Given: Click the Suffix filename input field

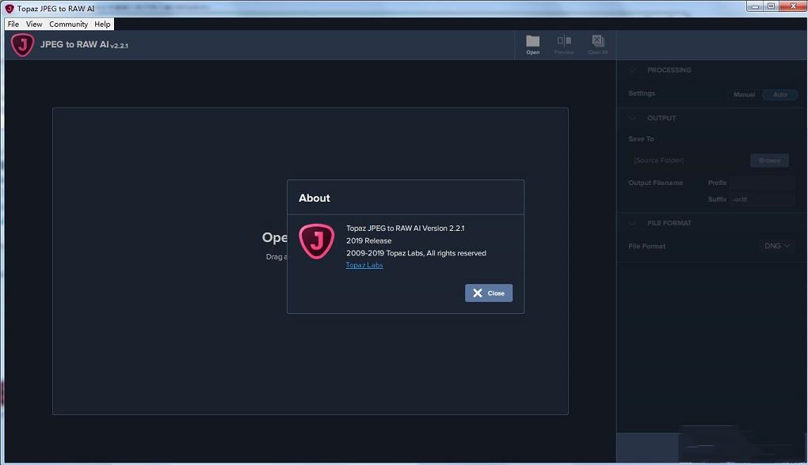Looking at the screenshot, I should click(762, 199).
